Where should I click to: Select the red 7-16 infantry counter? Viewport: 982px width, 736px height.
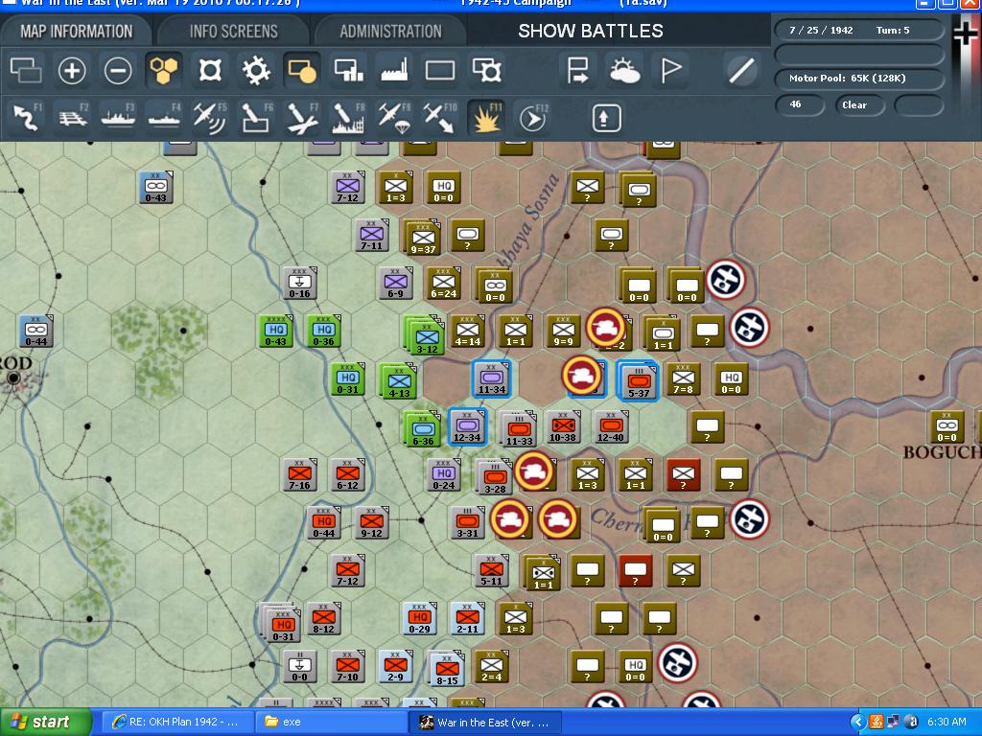299,474
